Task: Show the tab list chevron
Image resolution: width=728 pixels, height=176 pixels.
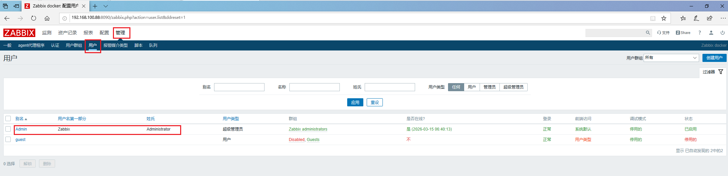Action: pos(106,6)
